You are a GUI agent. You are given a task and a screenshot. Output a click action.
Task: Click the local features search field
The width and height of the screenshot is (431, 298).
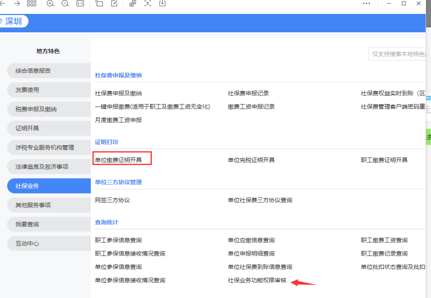click(396, 54)
